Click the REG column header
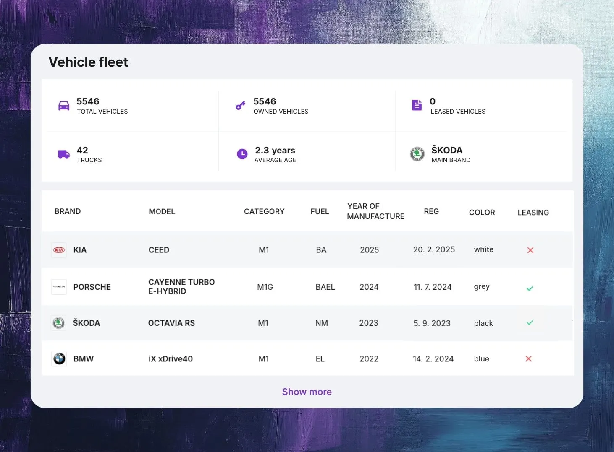 click(431, 211)
